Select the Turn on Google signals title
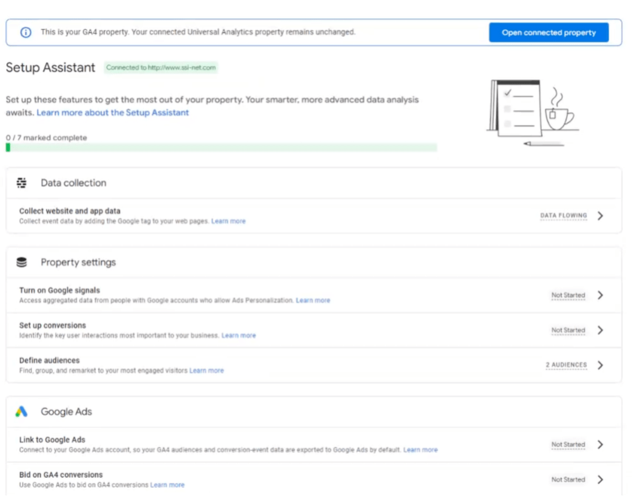This screenshot has height=498, width=634. coord(59,291)
